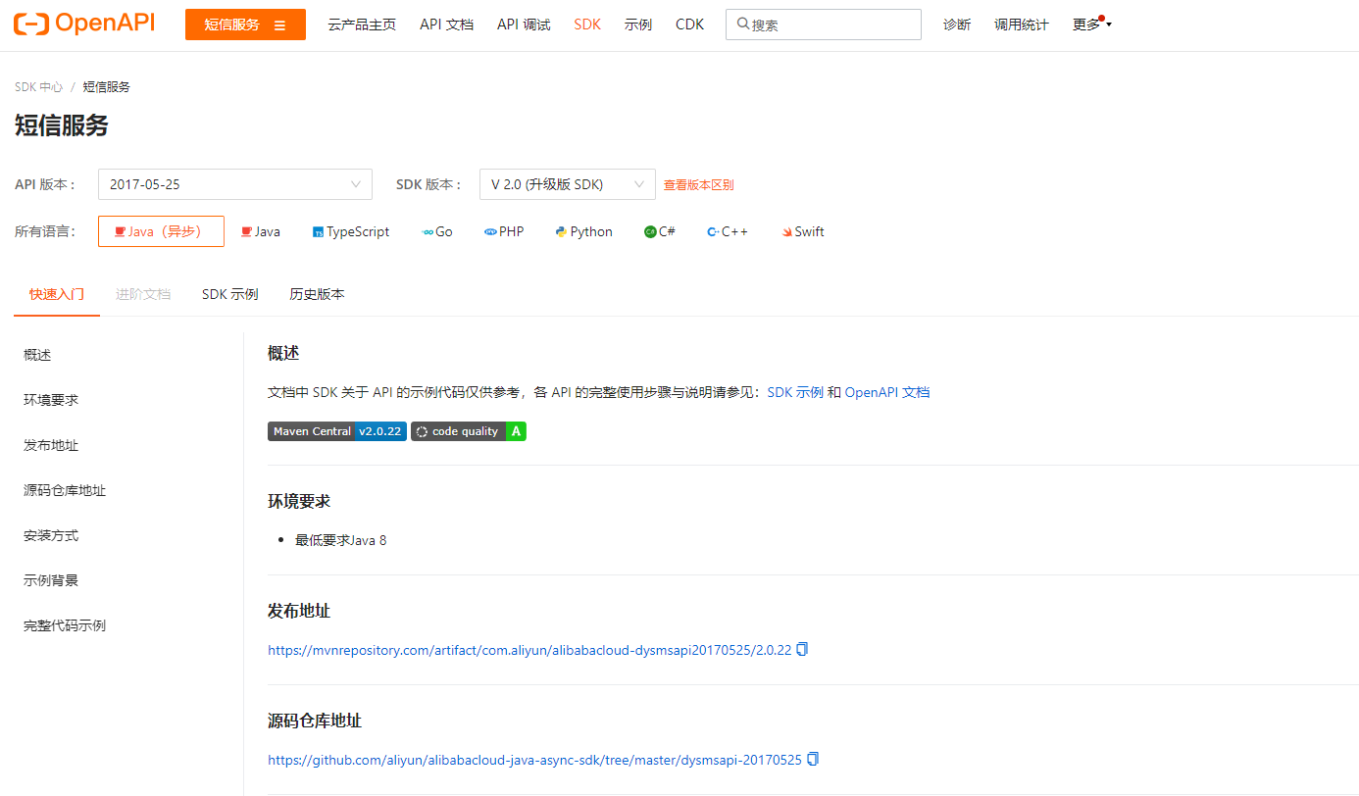The height and width of the screenshot is (796, 1359).
Task: Copy the GitHub source repository URL
Action: (813, 759)
